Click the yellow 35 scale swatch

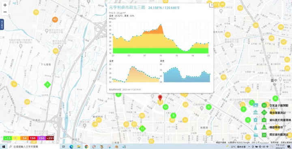click(x=16, y=138)
